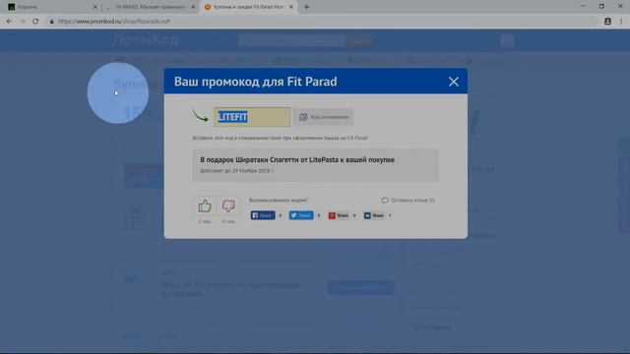Click the site search field in the header

(x=291, y=40)
